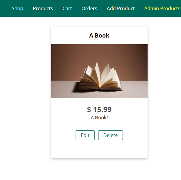
Task: Open the Orders page
Action: pos(89,8)
